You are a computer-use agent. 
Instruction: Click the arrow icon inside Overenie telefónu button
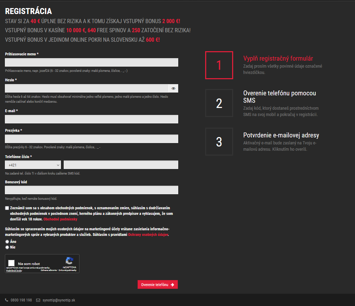coord(173,284)
